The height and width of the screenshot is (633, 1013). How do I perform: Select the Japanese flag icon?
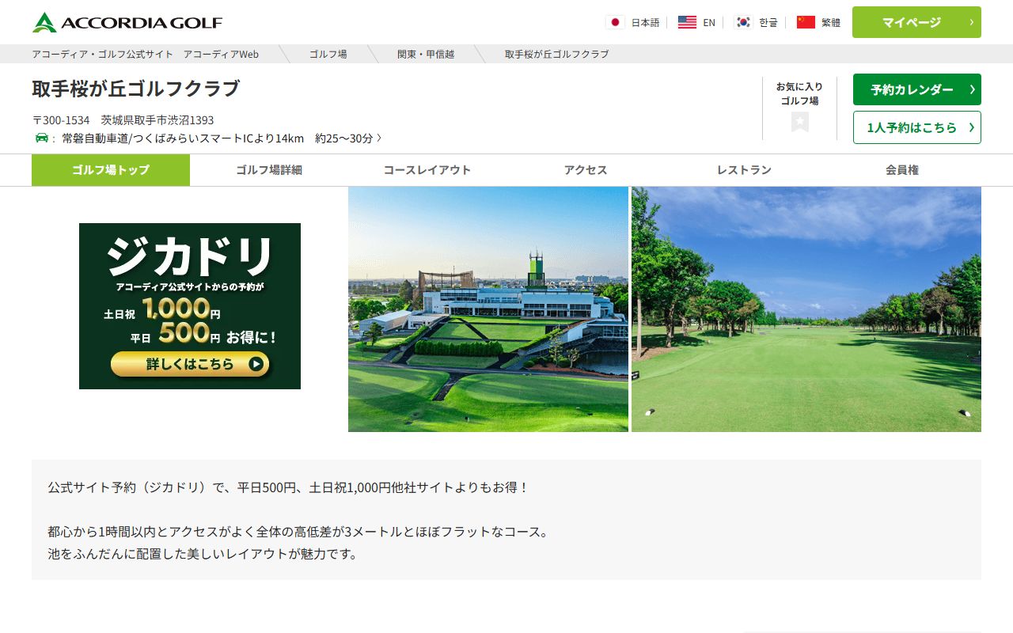pos(615,22)
